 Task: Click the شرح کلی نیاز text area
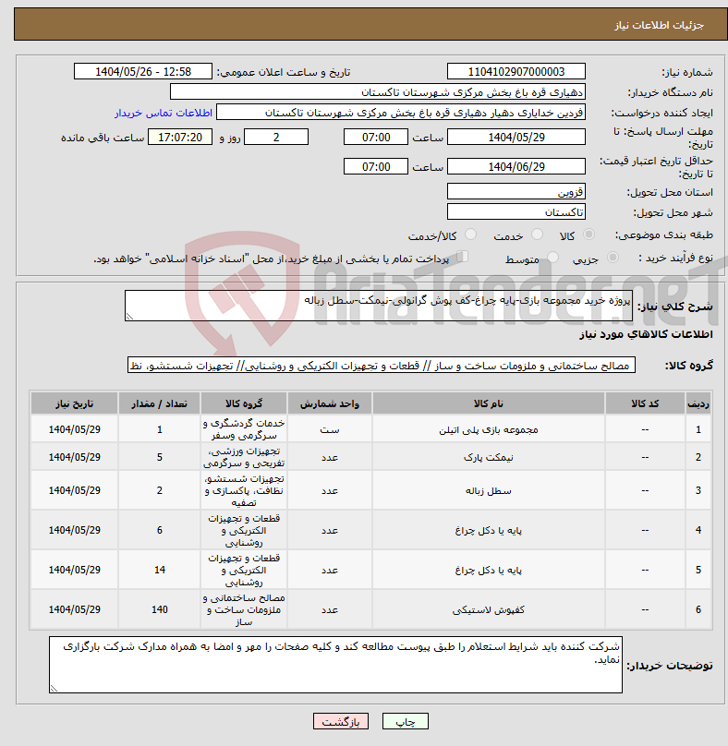(x=379, y=306)
